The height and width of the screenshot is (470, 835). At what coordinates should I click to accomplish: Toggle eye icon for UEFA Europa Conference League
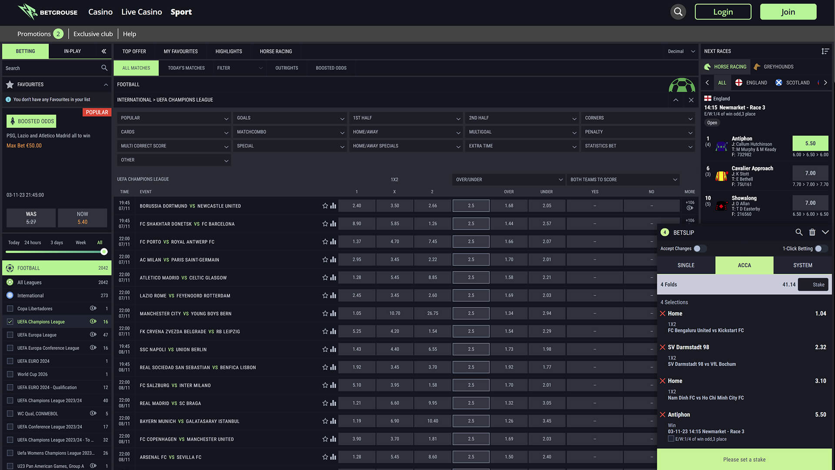[93, 348]
